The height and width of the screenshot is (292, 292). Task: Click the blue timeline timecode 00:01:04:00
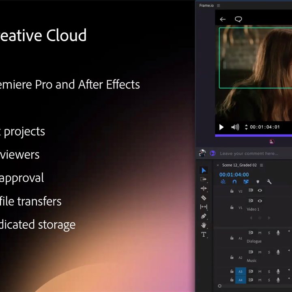234,175
